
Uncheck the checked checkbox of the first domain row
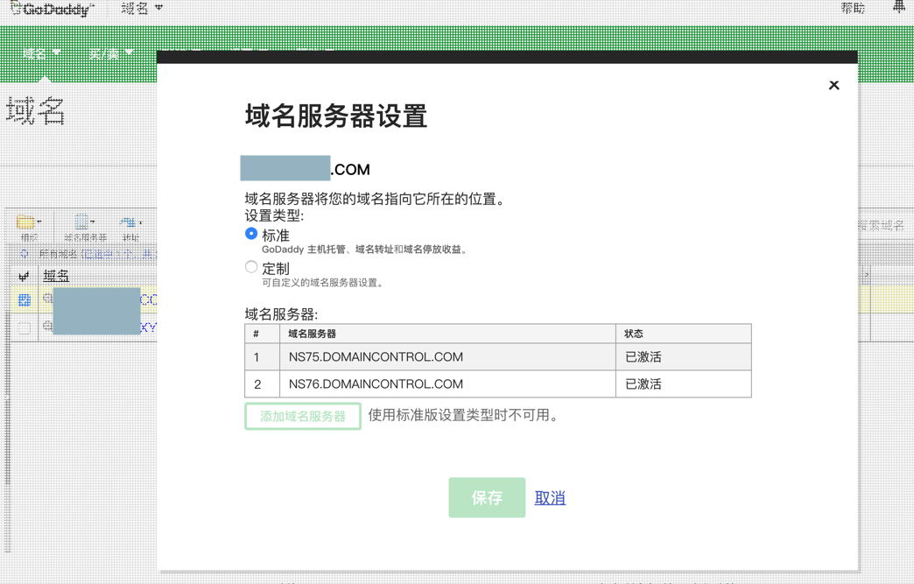coord(24,300)
